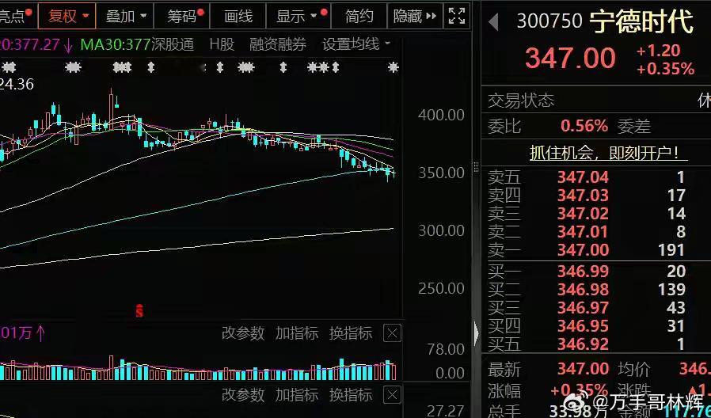Click 卖五 price 347.04
The height and width of the screenshot is (418, 711).
click(x=583, y=177)
